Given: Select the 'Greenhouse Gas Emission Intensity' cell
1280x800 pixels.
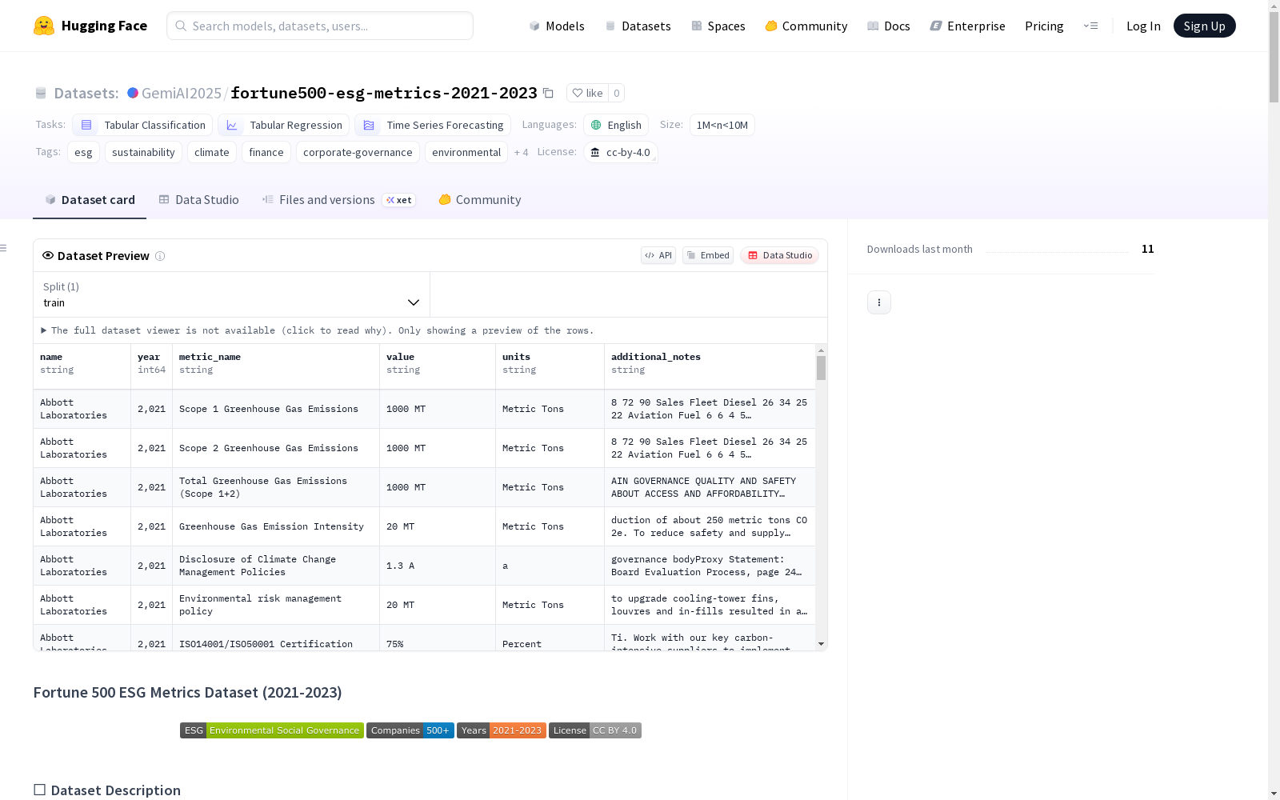Looking at the screenshot, I should pos(275,526).
